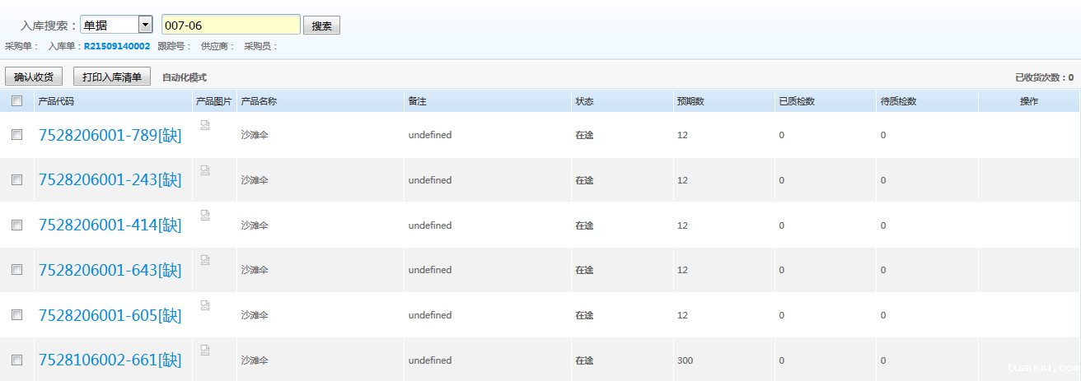Click the 搜索 search button
Viewport: 1081px width, 381px height.
pos(321,26)
